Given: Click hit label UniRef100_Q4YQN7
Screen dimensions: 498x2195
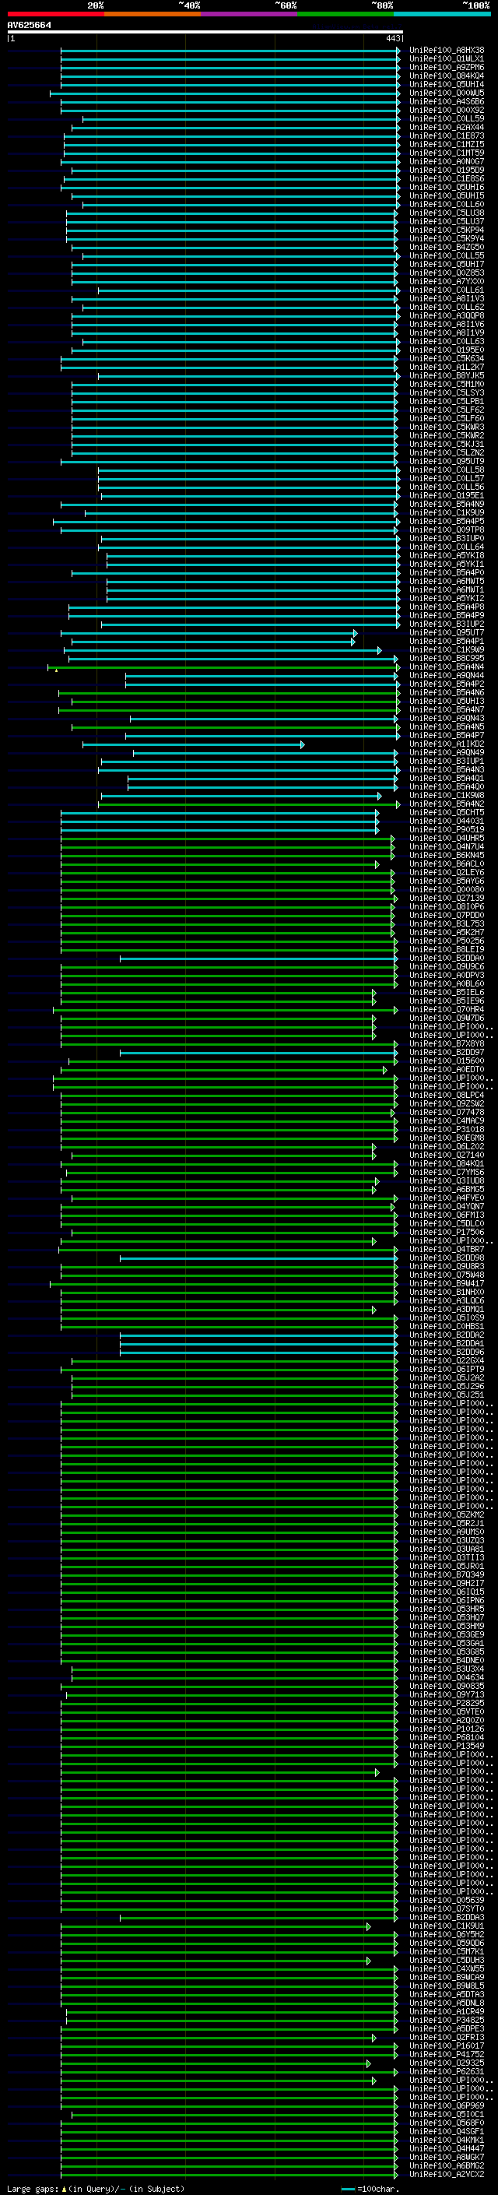Looking at the screenshot, I should (x=447, y=1205).
